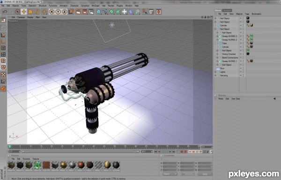Screen dimensions: 281x180
Task: Click the Apply button in Coordinates panel
Action: (205, 174)
